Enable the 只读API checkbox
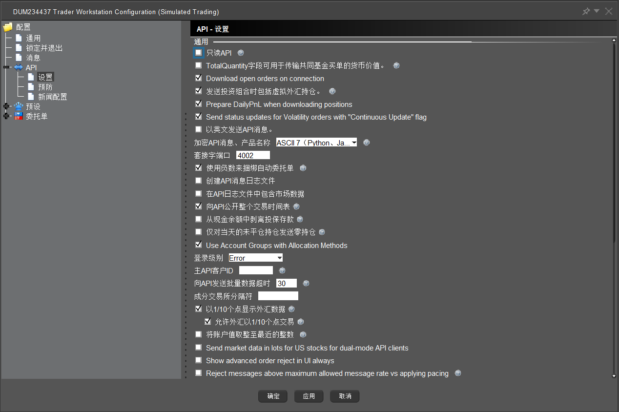 198,52
